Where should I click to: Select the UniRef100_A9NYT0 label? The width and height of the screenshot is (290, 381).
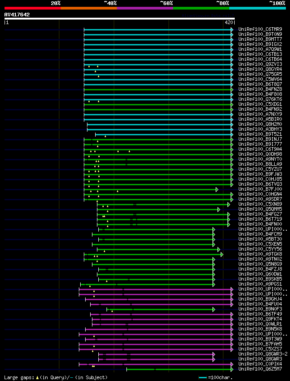260,159
